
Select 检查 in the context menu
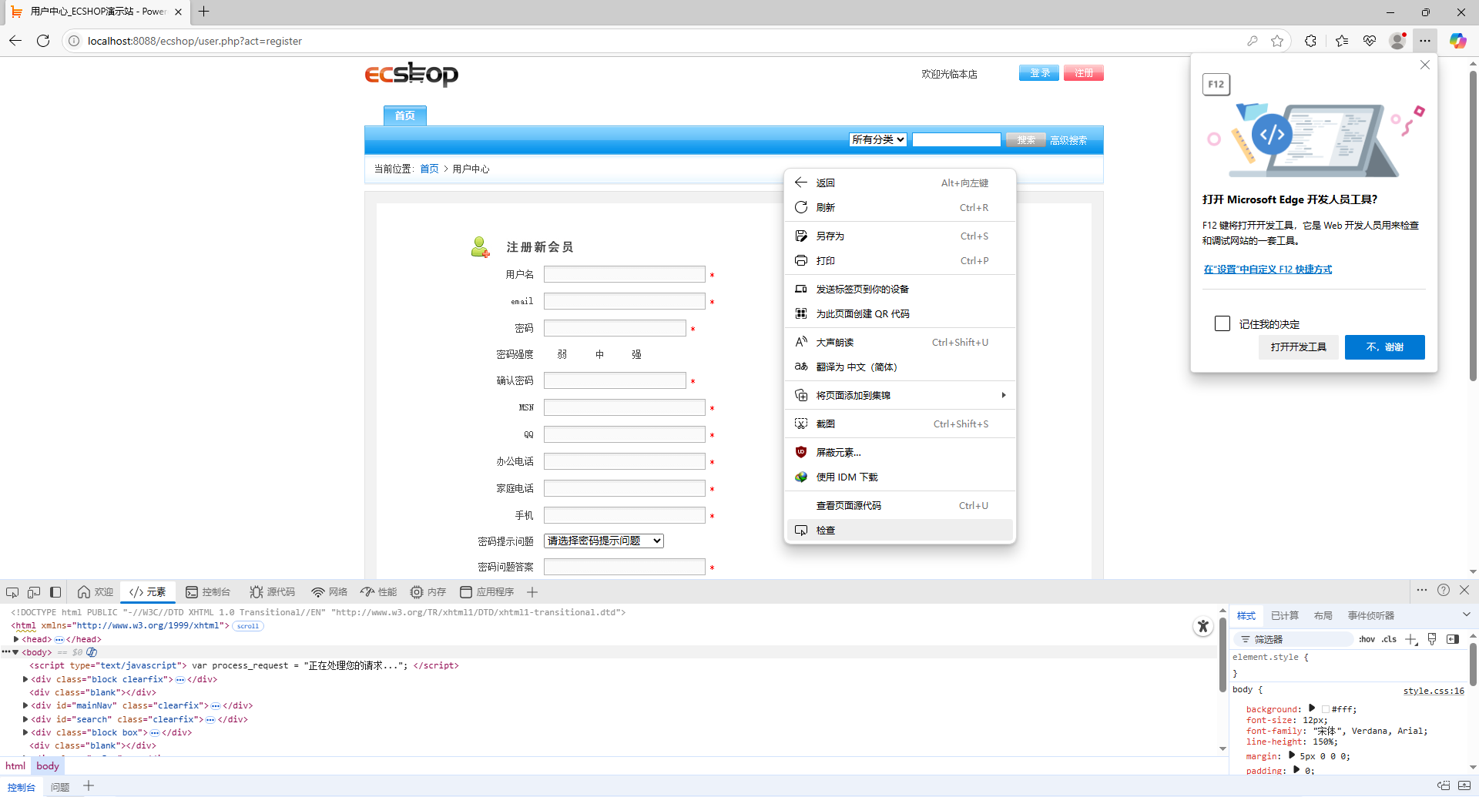[x=900, y=530]
